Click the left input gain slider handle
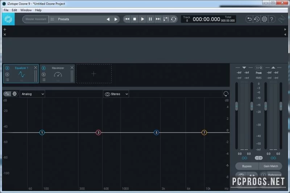This screenshot has width=290, height=193. pos(237,106)
